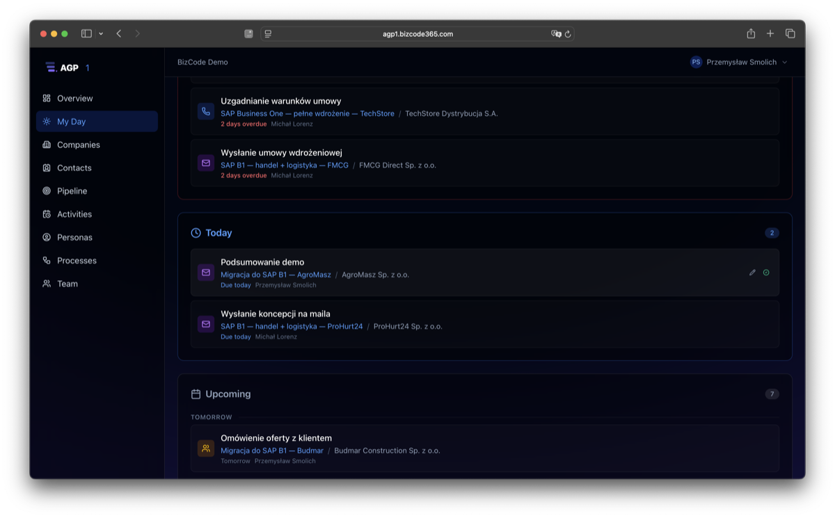Open the Przemysław Smolich user menu
The height and width of the screenshot is (518, 835).
click(x=739, y=62)
